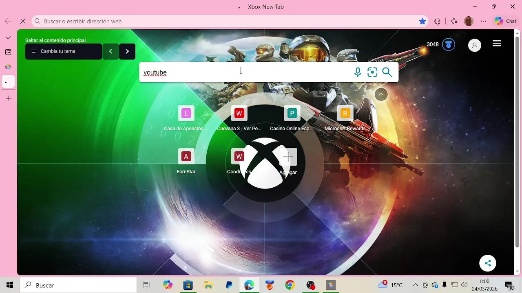Toggle the blue favorite star for this page
Image resolution: width=522 pixels, height=293 pixels.
422,21
